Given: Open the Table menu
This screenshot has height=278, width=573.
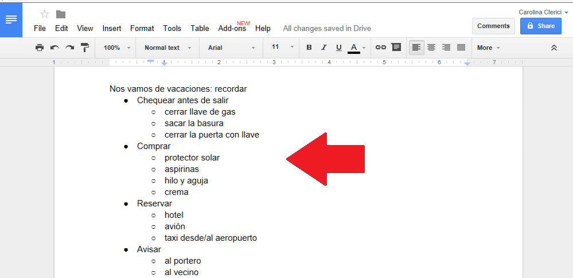Looking at the screenshot, I should 200,28.
